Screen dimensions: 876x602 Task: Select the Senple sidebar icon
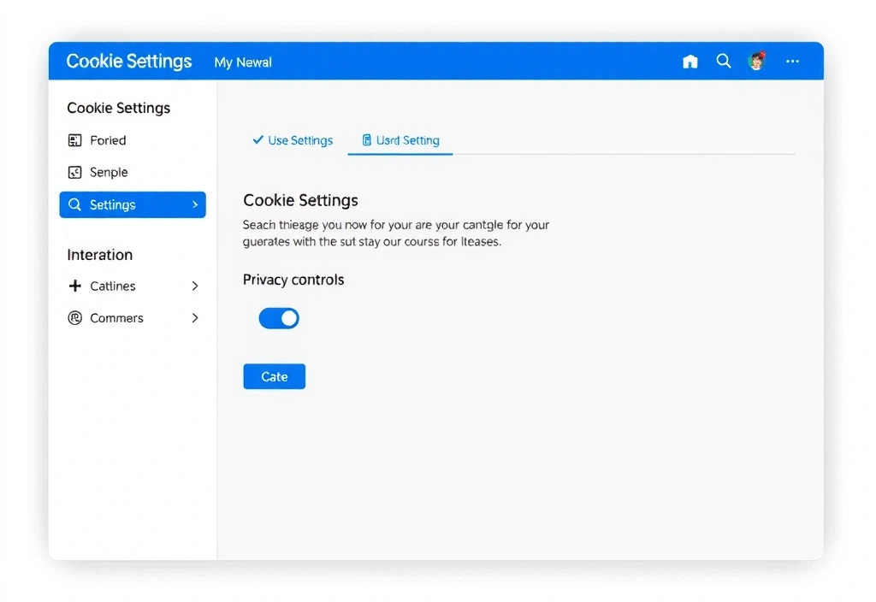tap(74, 172)
